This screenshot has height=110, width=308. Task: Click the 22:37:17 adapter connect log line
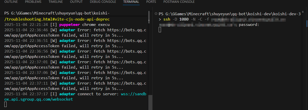[x=61, y=94]
